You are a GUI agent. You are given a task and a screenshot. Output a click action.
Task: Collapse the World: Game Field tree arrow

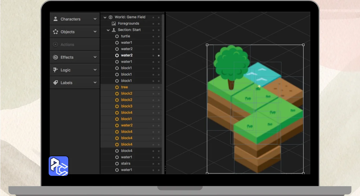(x=105, y=17)
